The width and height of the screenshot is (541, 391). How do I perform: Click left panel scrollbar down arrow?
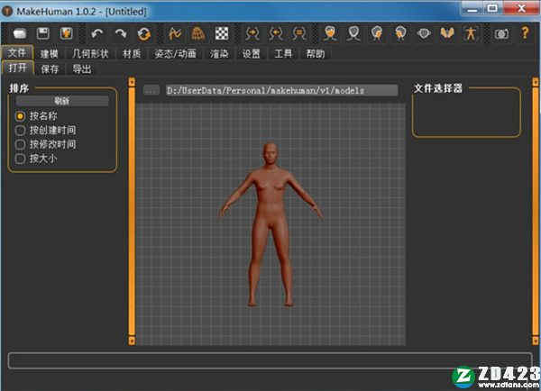132,341
